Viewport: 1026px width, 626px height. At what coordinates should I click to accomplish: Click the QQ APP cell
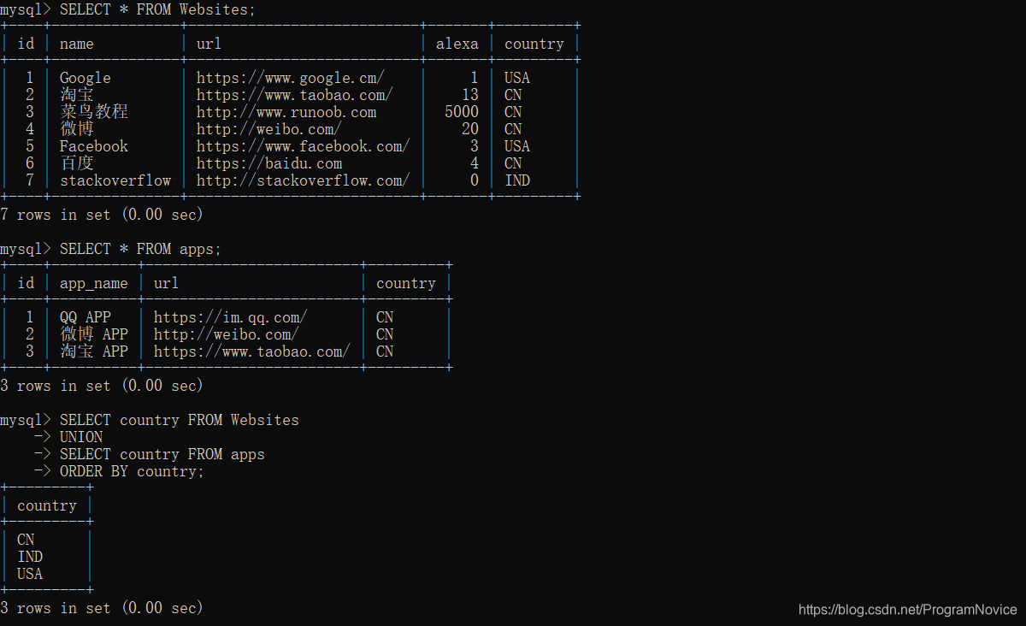click(85, 317)
